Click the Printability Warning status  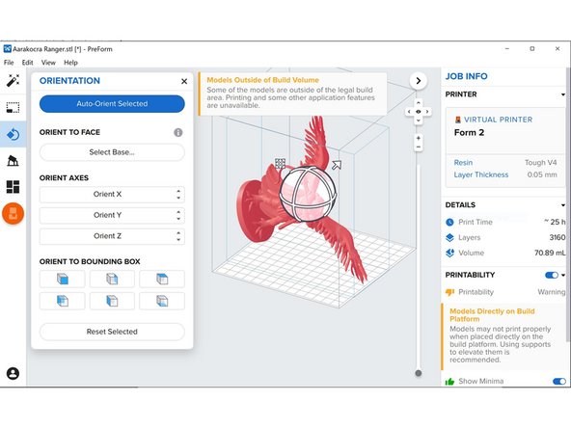tap(552, 292)
